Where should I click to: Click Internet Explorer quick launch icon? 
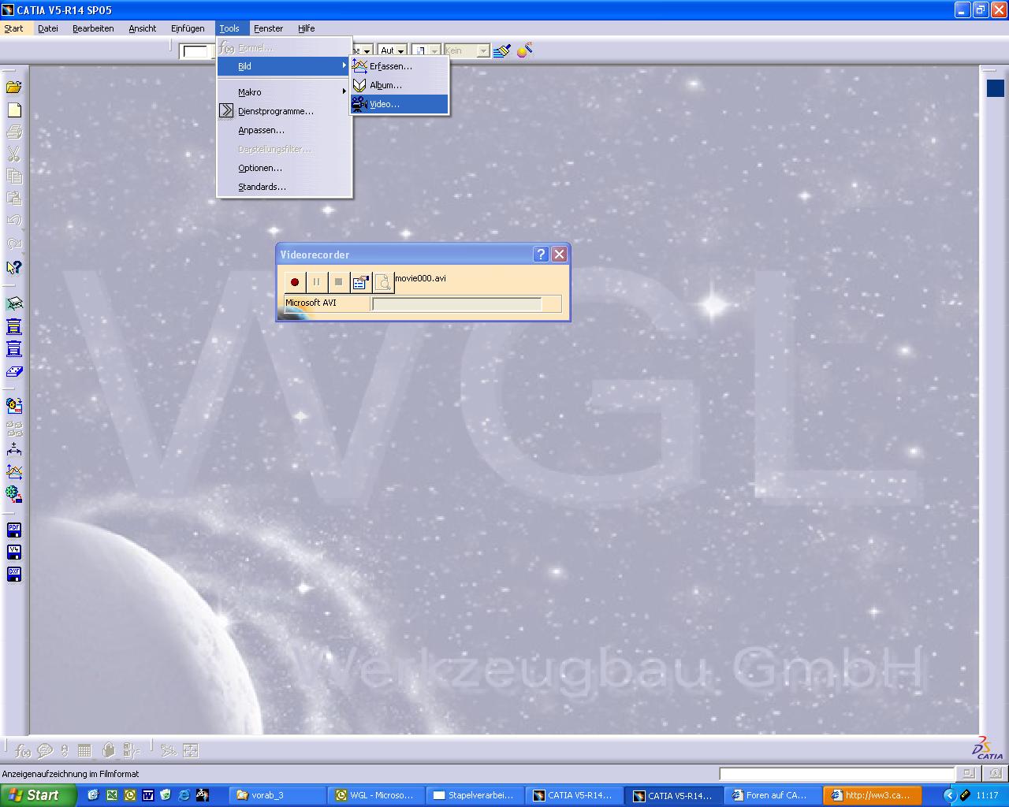point(184,795)
